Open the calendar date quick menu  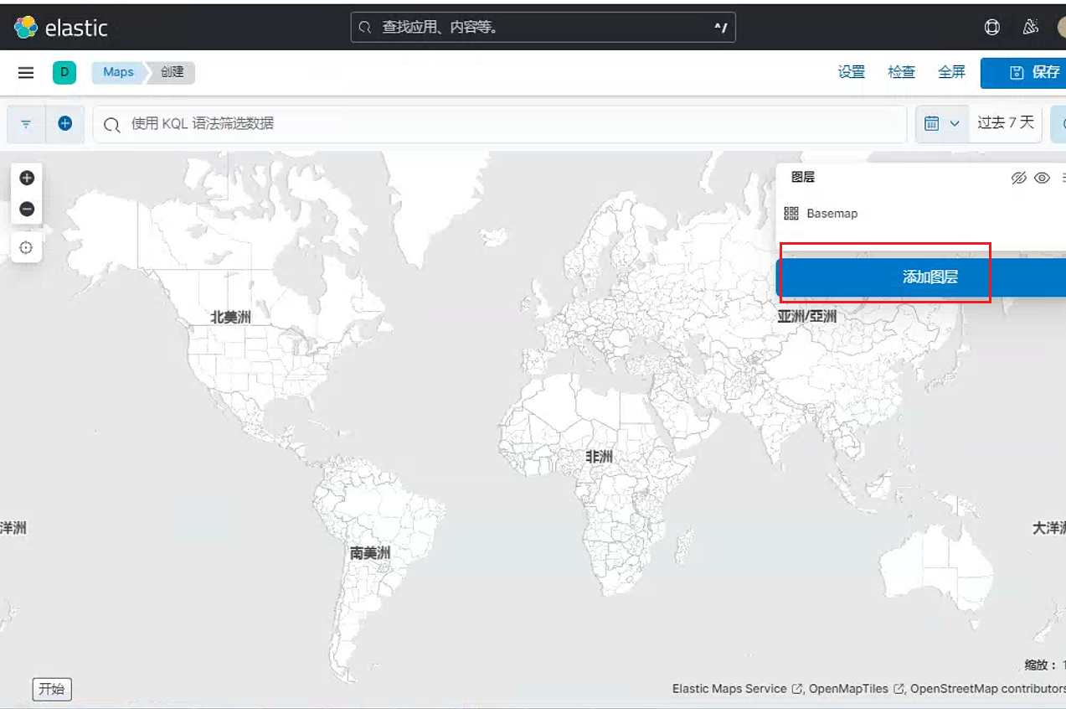click(x=942, y=124)
